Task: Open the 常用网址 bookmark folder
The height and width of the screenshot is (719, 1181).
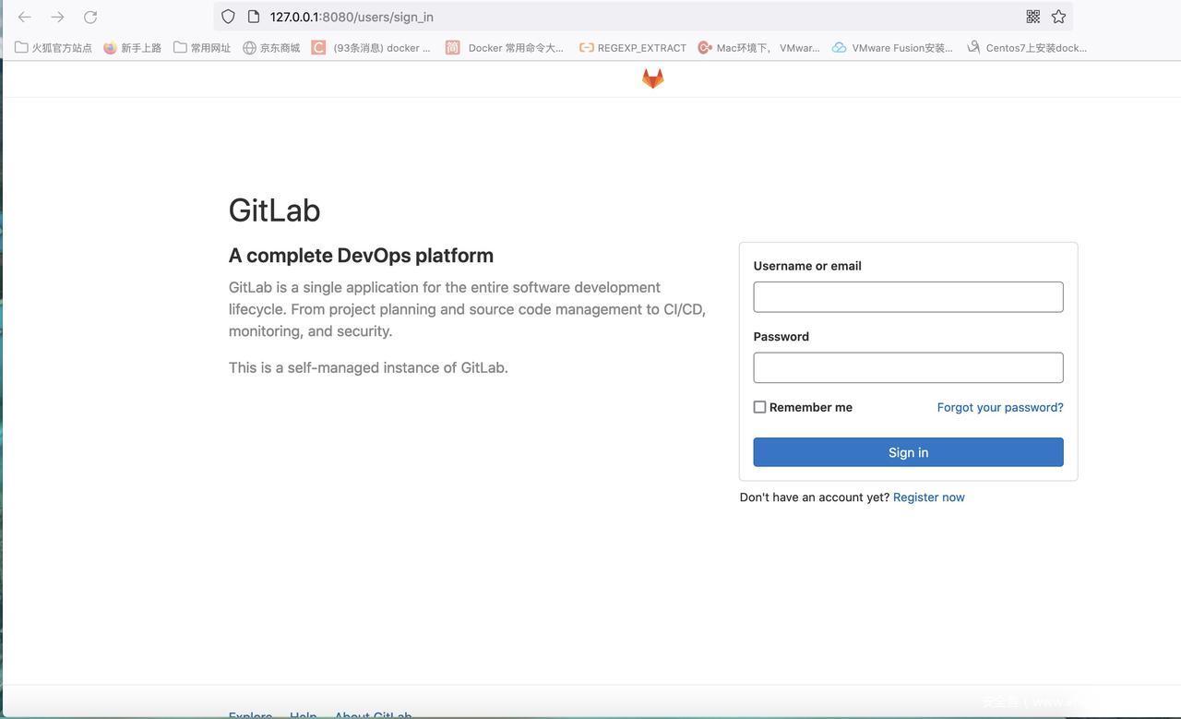Action: click(x=202, y=47)
